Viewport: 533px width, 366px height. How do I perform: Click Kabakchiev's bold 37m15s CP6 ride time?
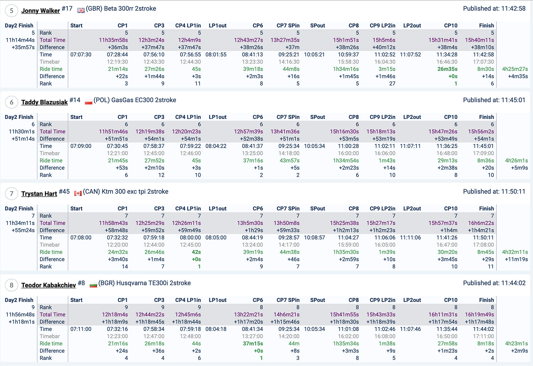[253, 344]
